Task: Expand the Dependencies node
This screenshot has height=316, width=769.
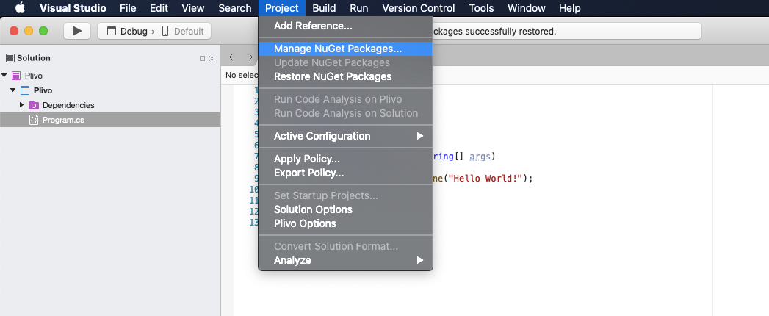Action: tap(21, 105)
